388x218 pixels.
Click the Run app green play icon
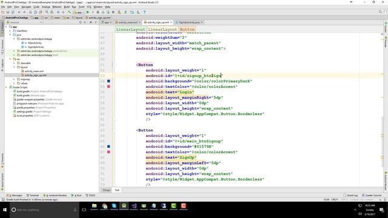click(87, 12)
